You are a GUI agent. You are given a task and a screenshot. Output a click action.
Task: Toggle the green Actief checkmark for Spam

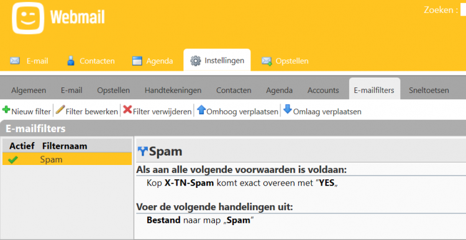click(x=13, y=160)
